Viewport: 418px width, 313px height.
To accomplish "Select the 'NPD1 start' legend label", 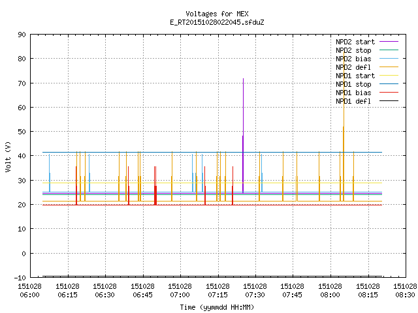I will click(x=355, y=76).
